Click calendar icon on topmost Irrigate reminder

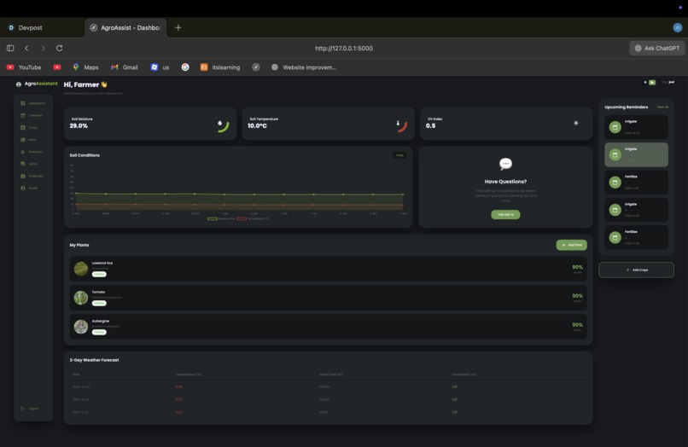(615, 127)
